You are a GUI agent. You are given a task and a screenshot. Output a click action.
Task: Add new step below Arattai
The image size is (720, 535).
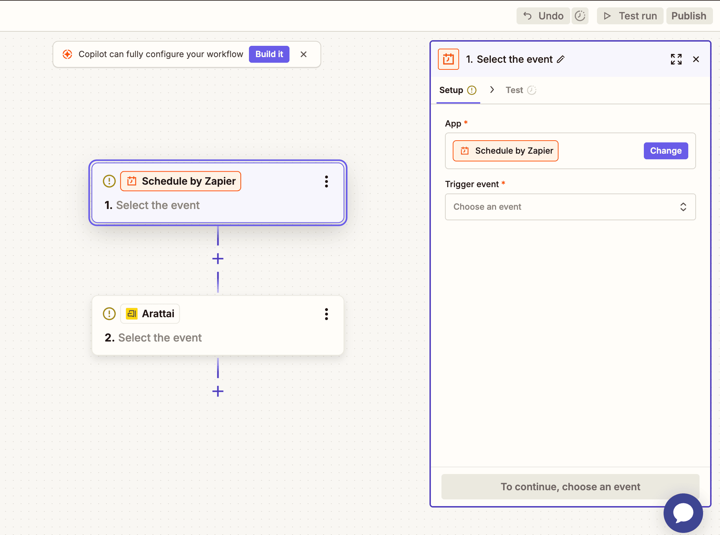pos(218,391)
